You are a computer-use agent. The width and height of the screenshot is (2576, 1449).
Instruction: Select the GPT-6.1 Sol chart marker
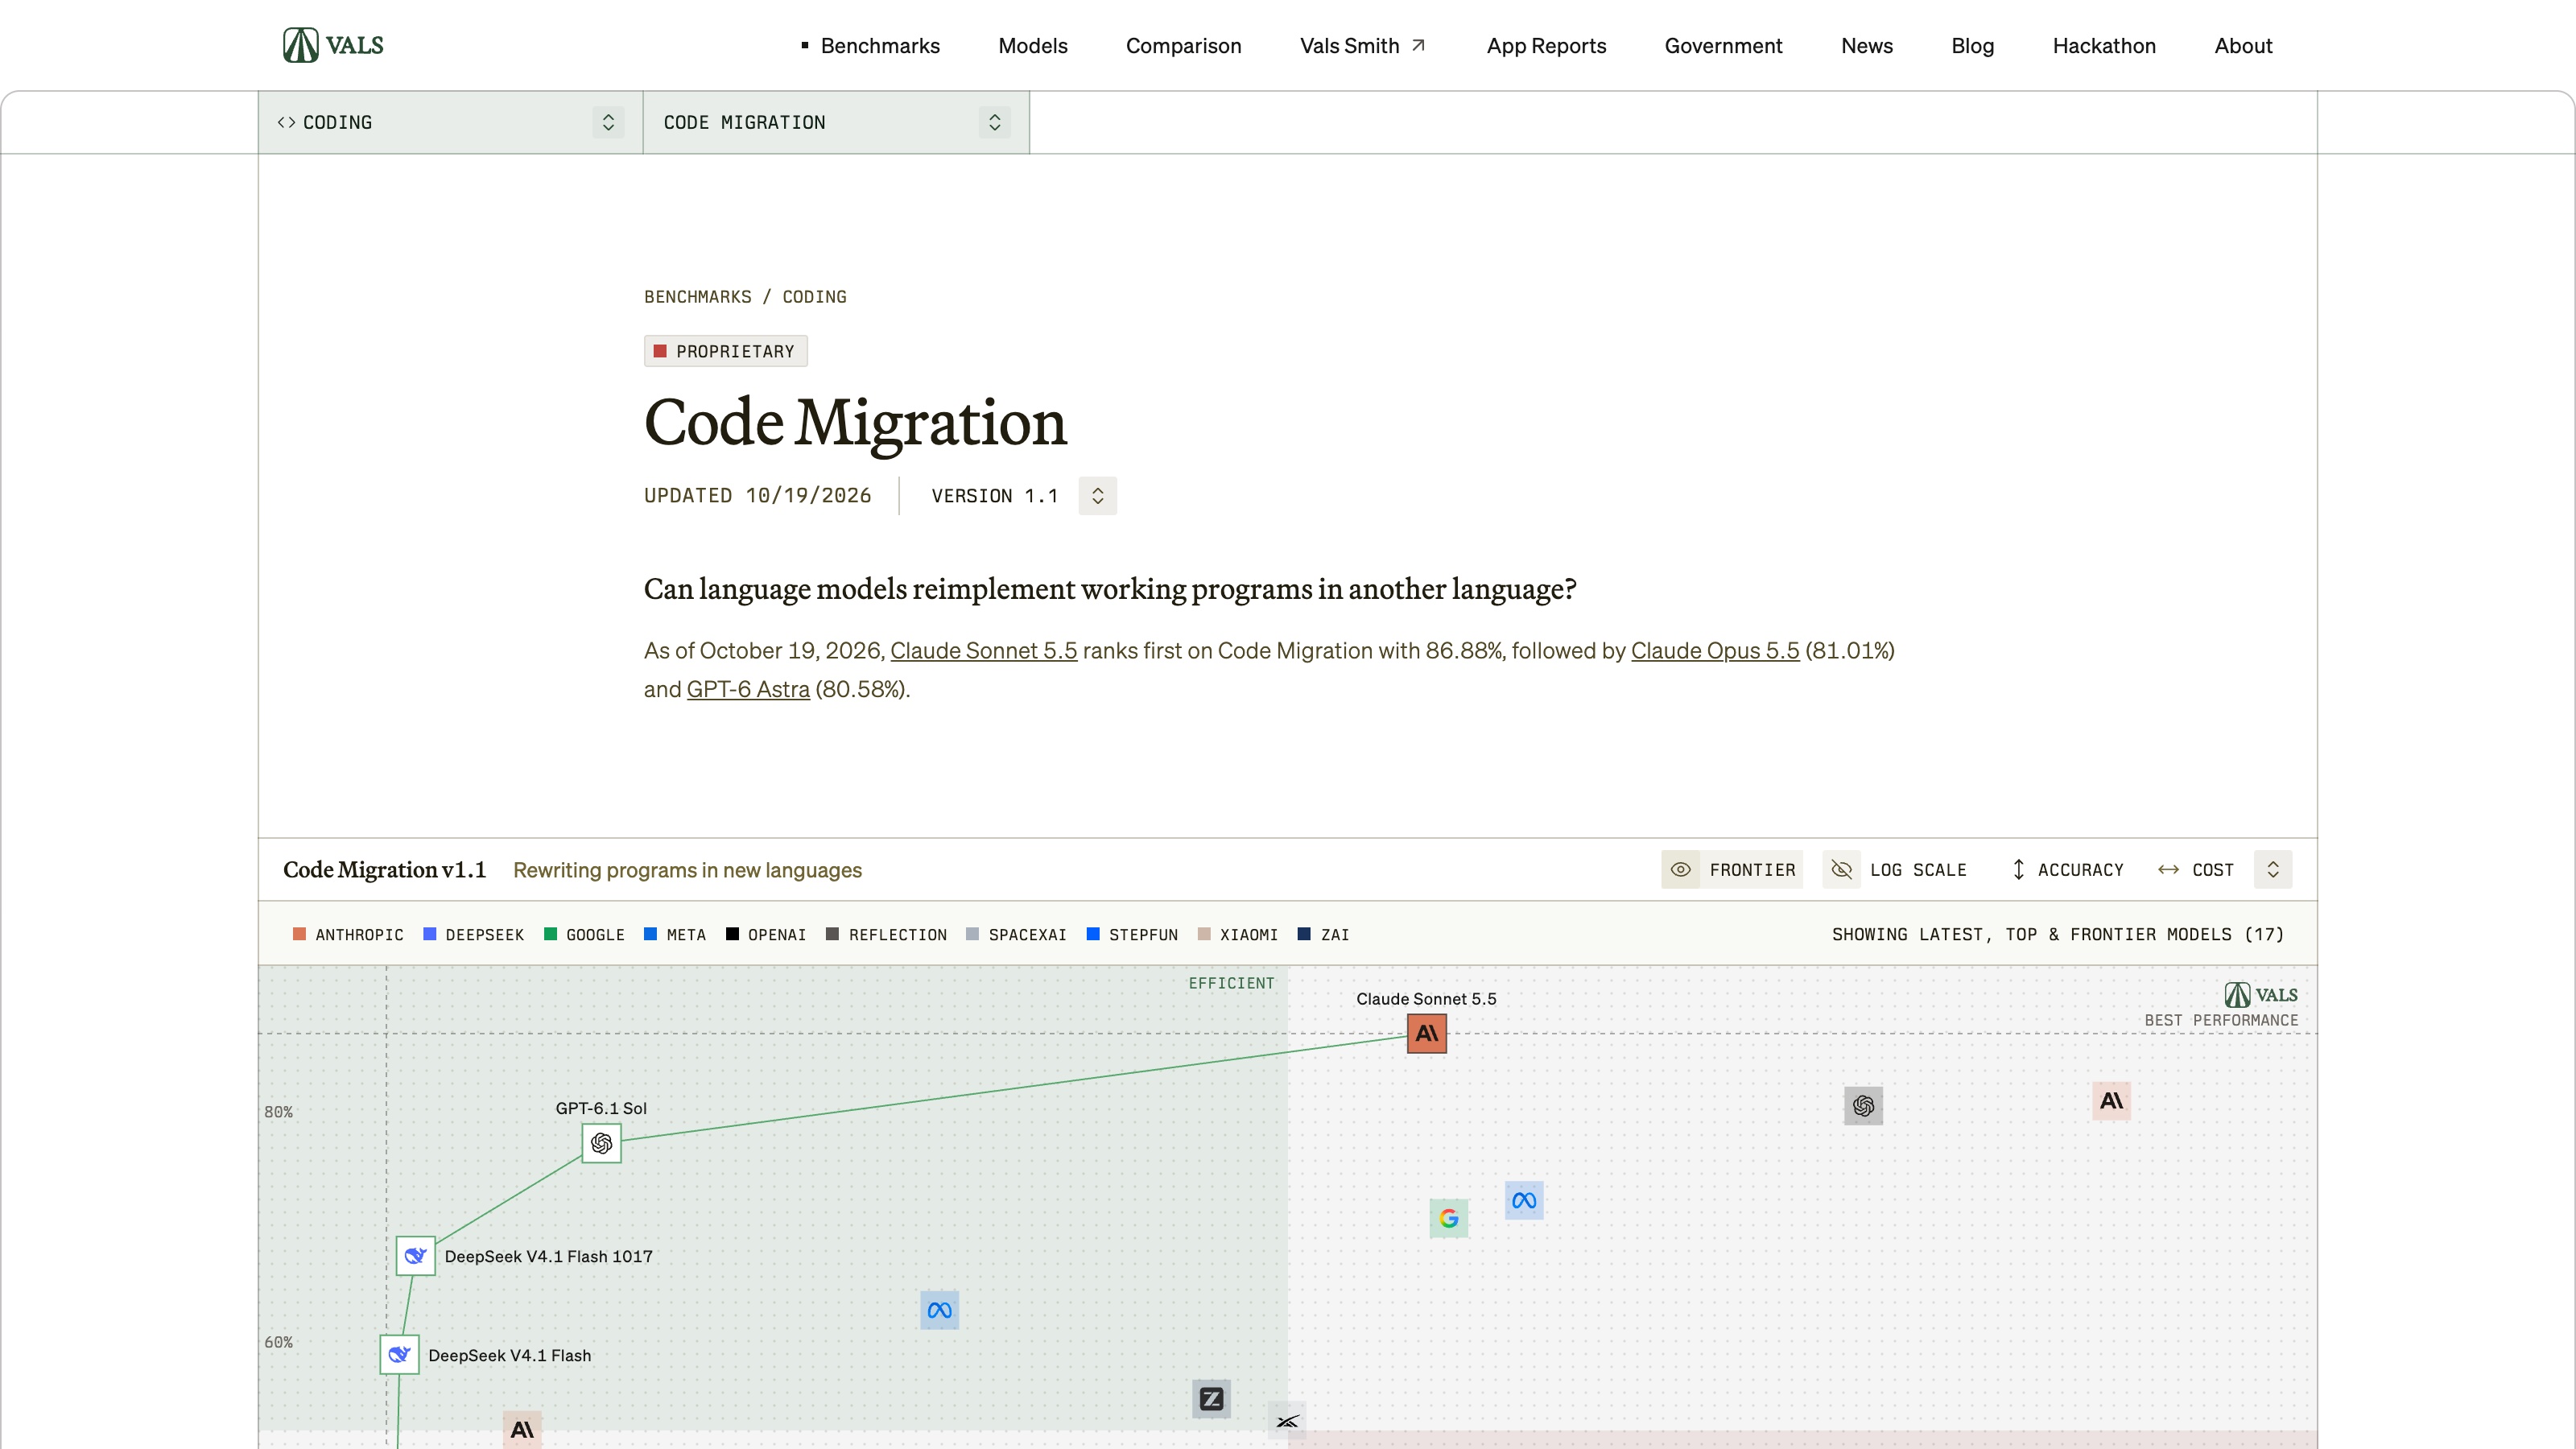[601, 1143]
